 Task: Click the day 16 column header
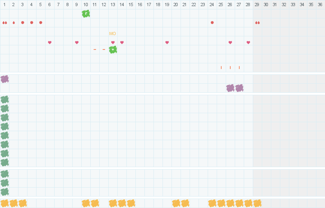(140, 4)
